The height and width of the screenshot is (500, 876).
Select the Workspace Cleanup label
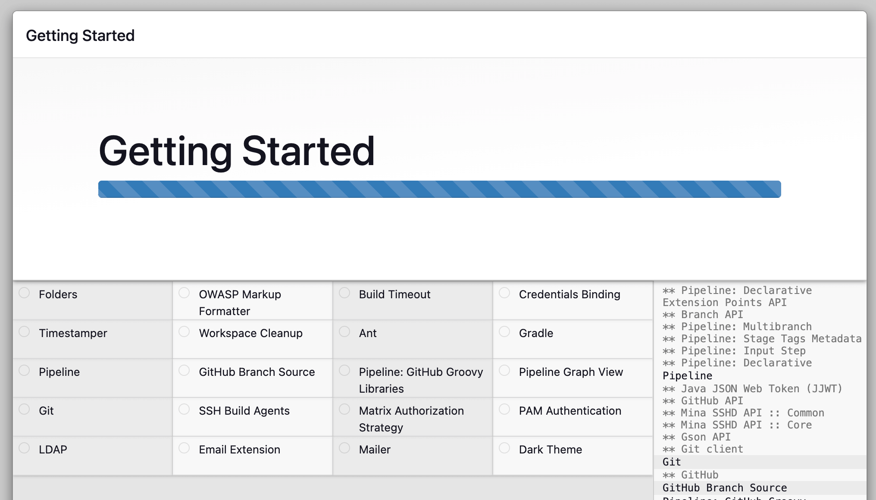(250, 333)
